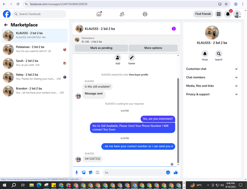The width and height of the screenshot is (247, 189).
Task: Click the browser address bar
Action: pyautogui.click(x=122, y=4)
